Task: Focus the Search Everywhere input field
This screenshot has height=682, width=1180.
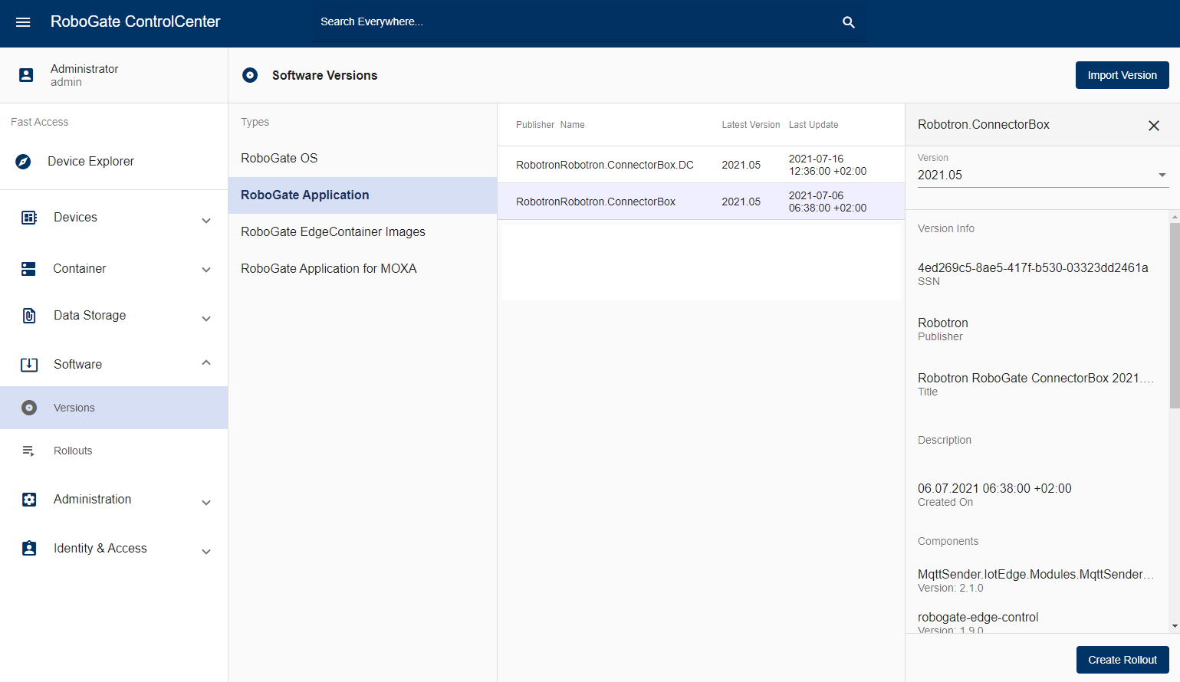Action: click(x=575, y=22)
